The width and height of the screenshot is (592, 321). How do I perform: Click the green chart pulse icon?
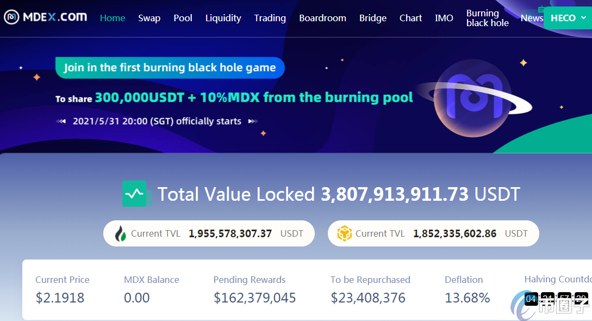point(134,194)
